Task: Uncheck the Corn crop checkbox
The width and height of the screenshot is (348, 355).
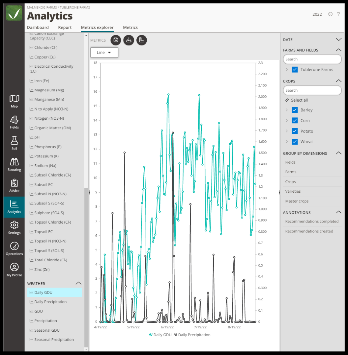Action: (295, 120)
